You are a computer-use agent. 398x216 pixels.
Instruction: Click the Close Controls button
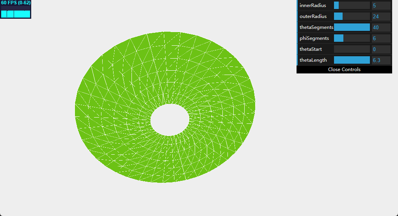(x=344, y=70)
